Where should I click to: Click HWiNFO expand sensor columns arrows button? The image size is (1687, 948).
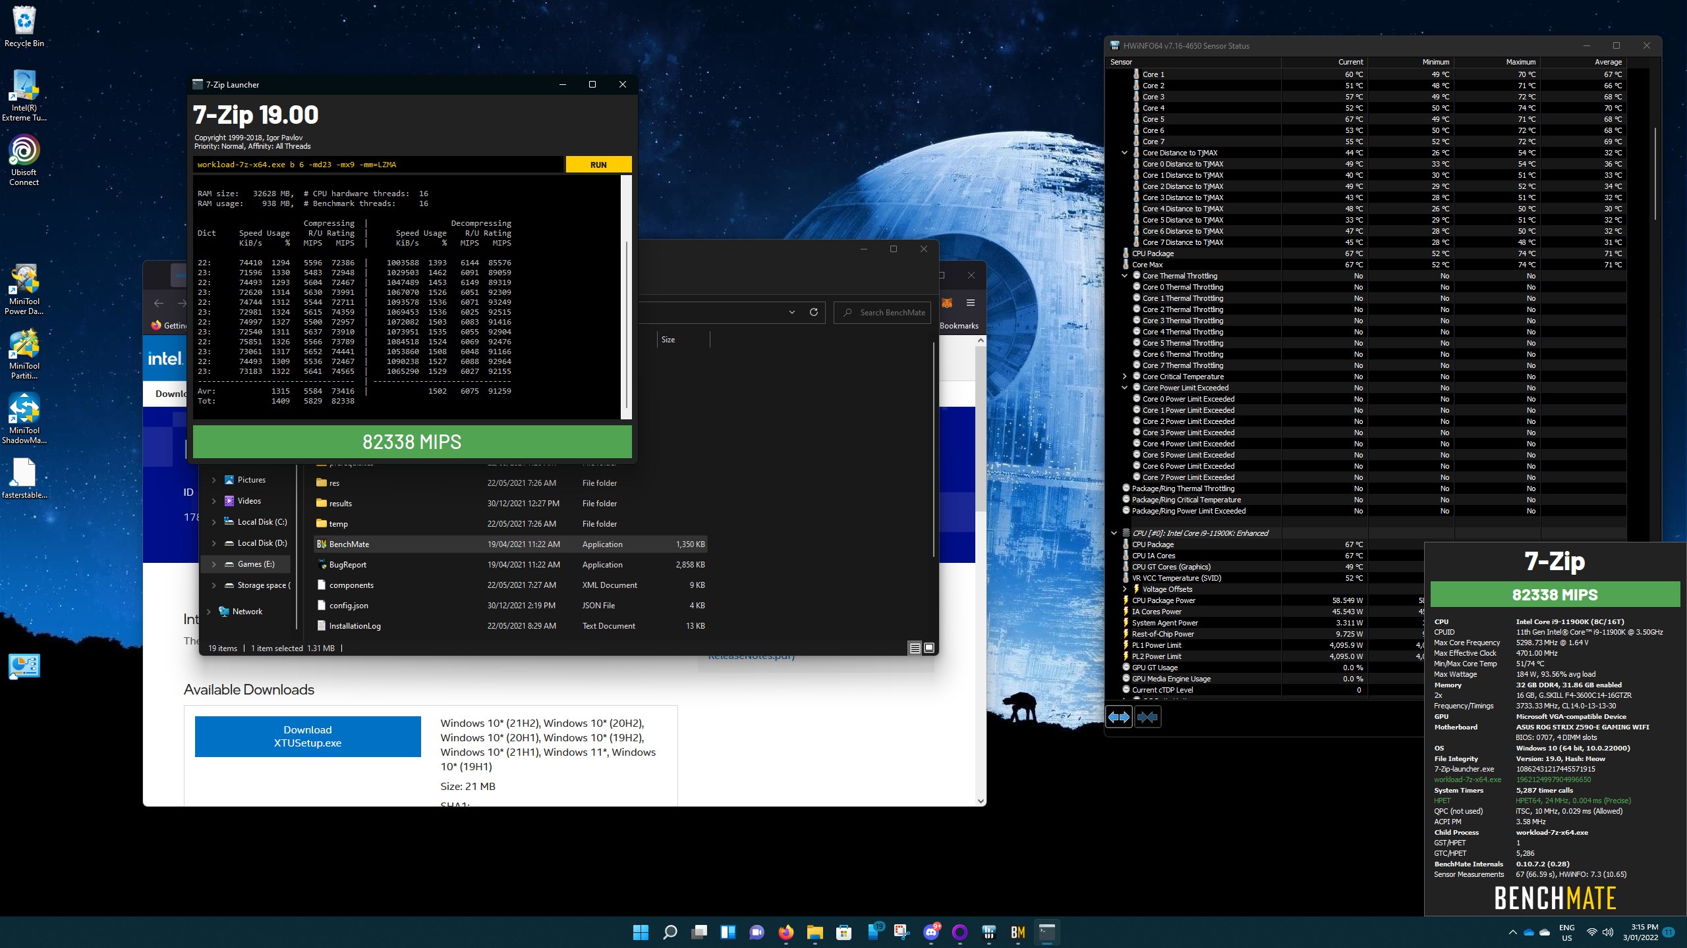coord(1119,717)
